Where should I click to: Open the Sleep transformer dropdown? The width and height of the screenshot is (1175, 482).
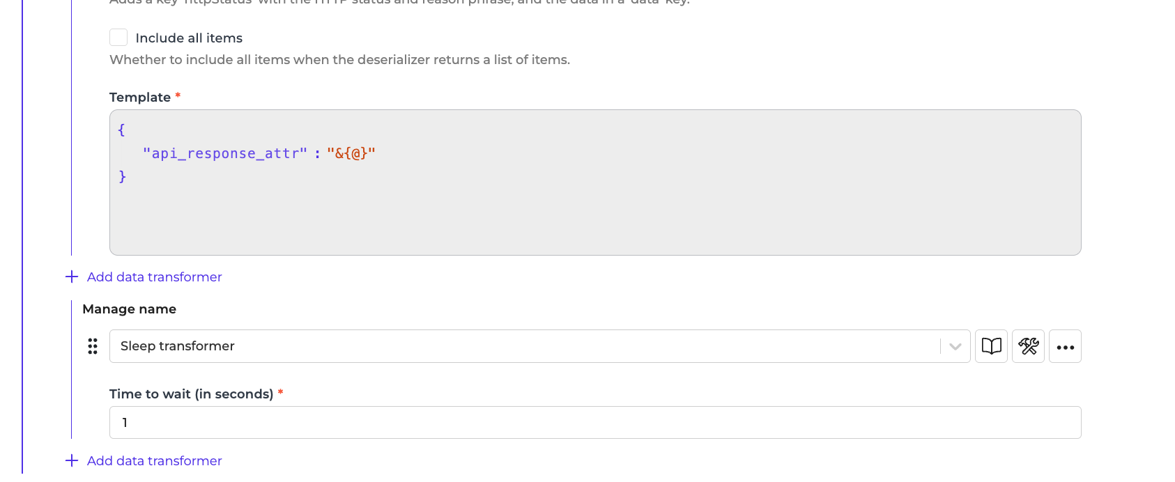(523, 346)
